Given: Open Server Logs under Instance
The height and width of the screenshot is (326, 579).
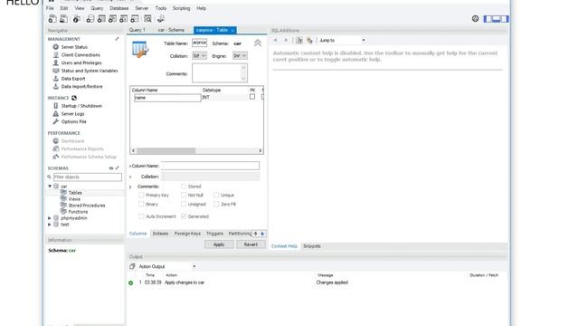Looking at the screenshot, I should pos(72,114).
